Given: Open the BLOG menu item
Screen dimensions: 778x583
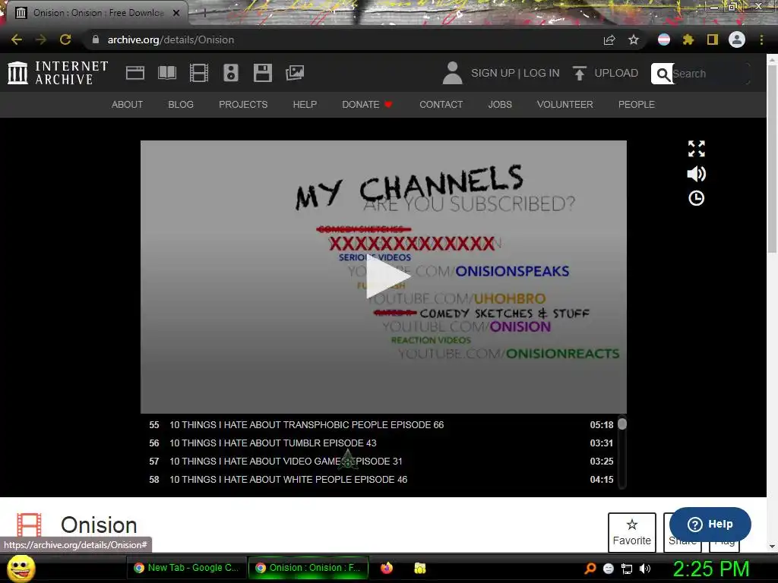Looking at the screenshot, I should coord(181,105).
